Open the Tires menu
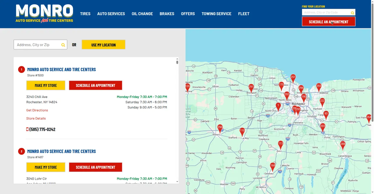 pos(85,14)
